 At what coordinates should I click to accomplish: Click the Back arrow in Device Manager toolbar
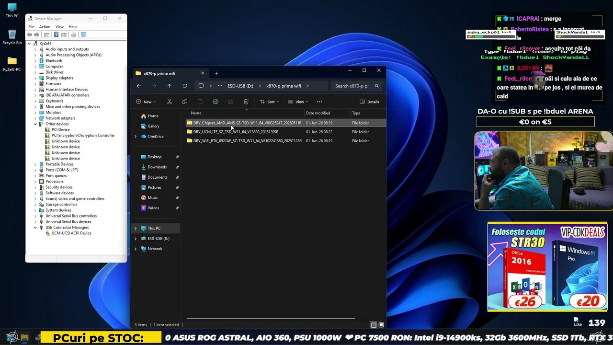click(30, 34)
